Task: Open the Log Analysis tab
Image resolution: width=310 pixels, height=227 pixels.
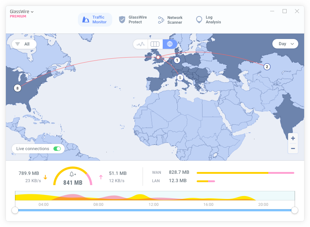Action: pos(209,20)
